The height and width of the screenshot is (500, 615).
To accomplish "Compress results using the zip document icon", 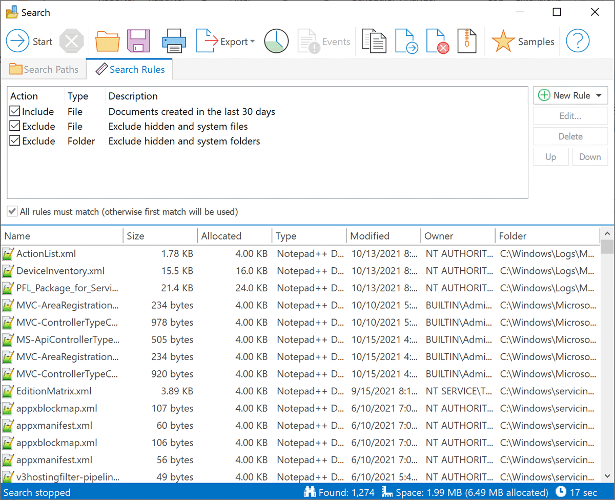I will click(467, 41).
